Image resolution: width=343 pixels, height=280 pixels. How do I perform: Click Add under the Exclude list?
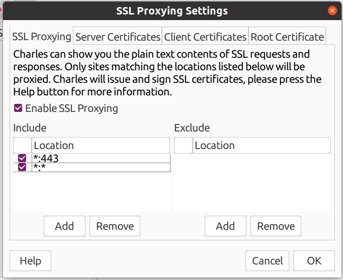click(x=225, y=226)
